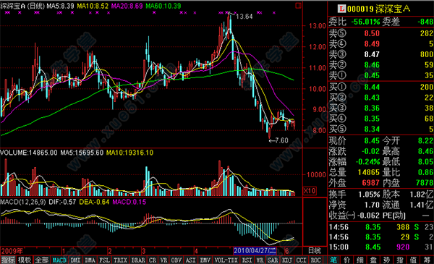The height and width of the screenshot is (264, 434).
Task: Select the 值 tab in bottom right
Action: 413,260
